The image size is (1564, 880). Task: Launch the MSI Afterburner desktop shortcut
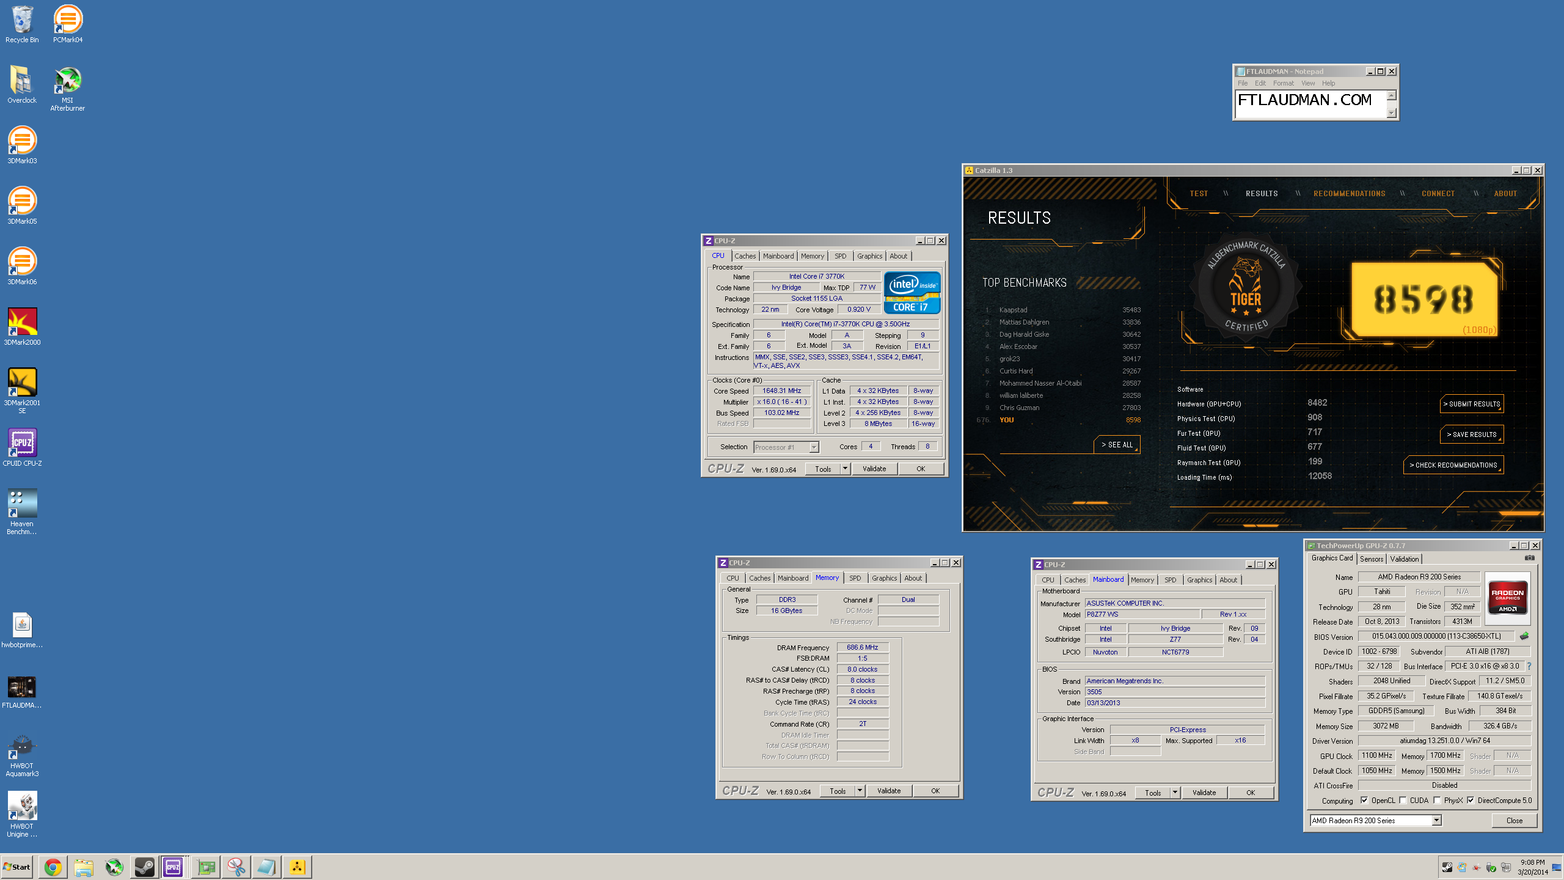point(68,89)
